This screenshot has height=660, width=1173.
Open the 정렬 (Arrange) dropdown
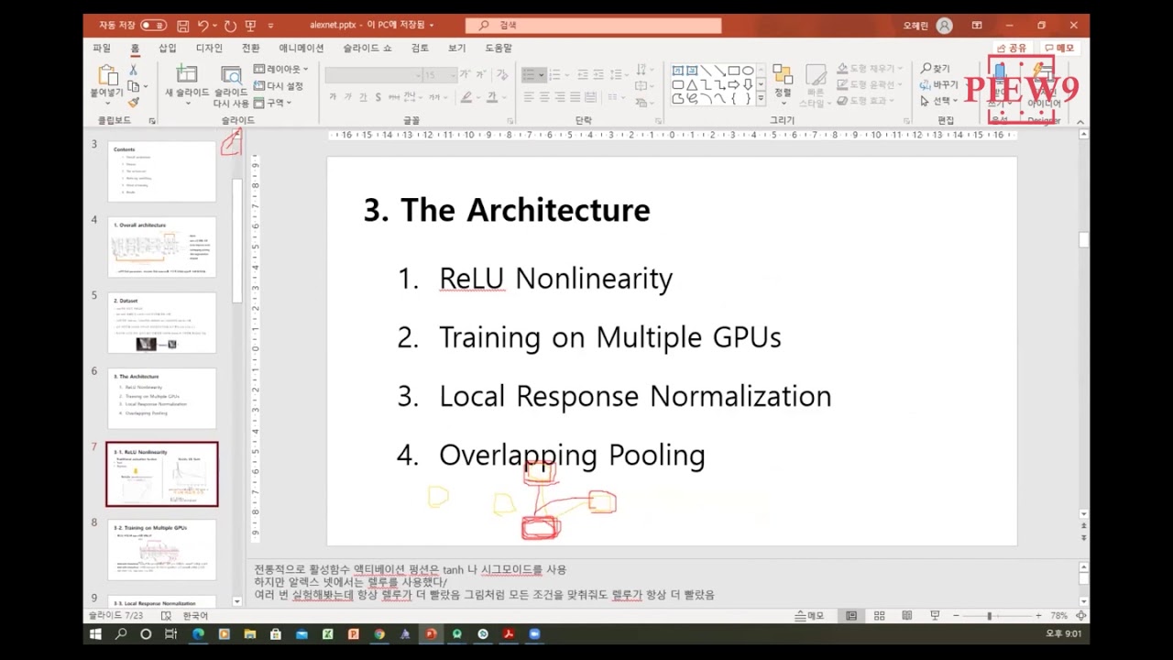pos(783,85)
